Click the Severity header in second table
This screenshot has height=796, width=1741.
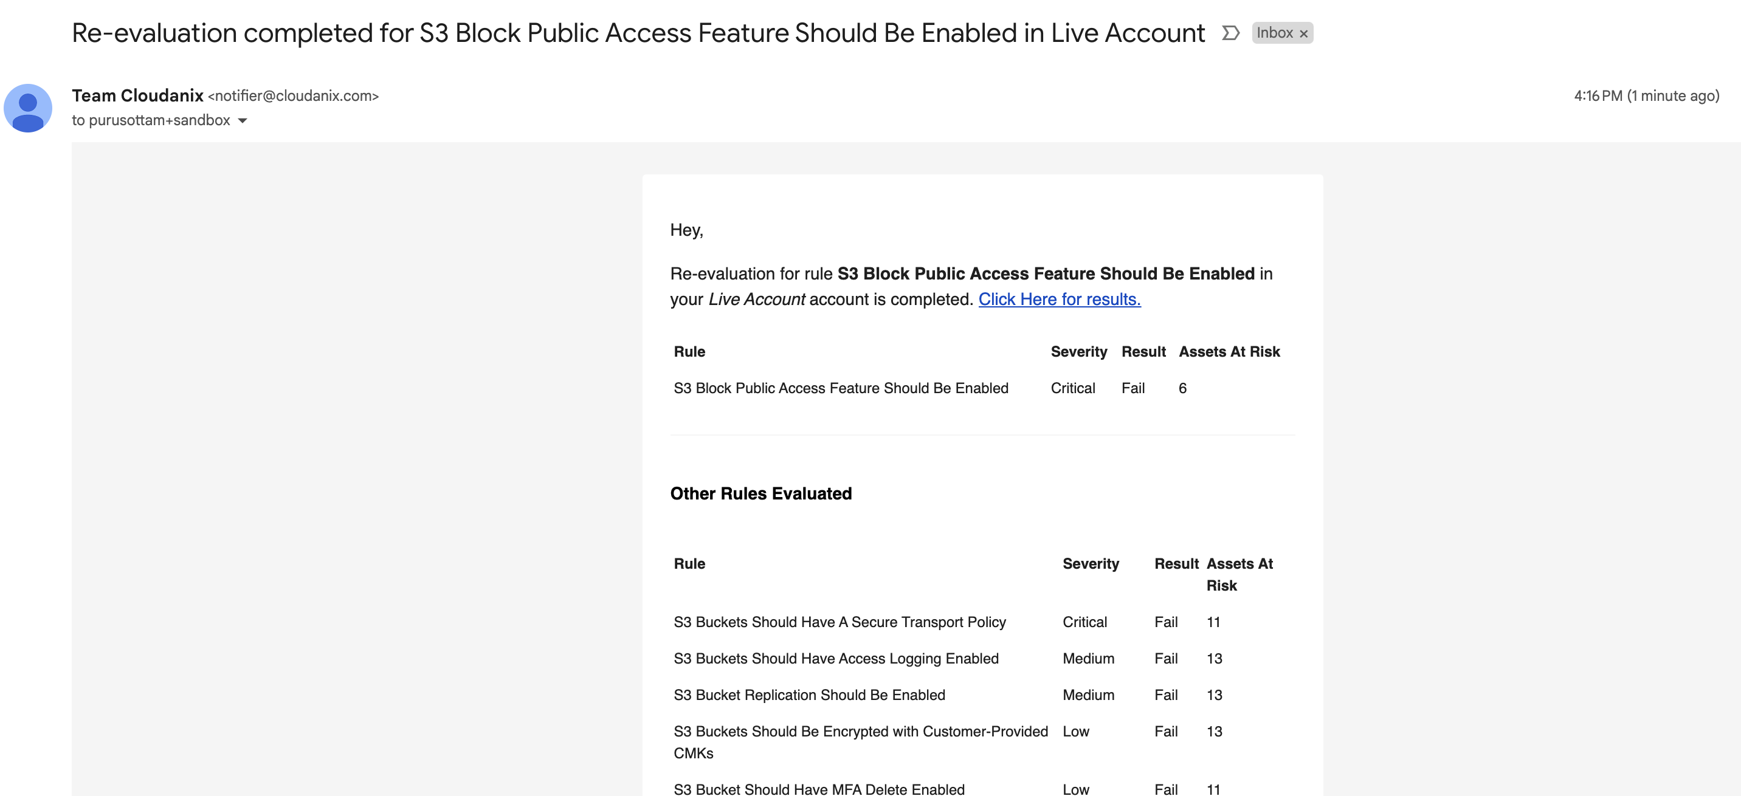tap(1090, 563)
